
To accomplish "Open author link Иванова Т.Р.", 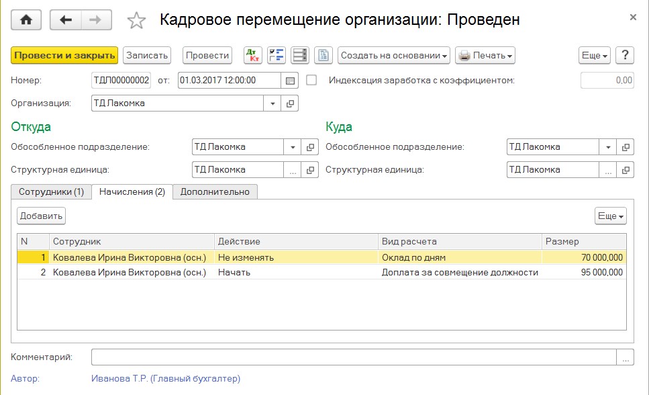I will pyautogui.click(x=165, y=379).
